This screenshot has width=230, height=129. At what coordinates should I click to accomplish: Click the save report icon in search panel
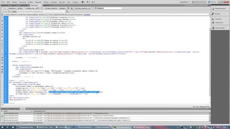point(2,116)
